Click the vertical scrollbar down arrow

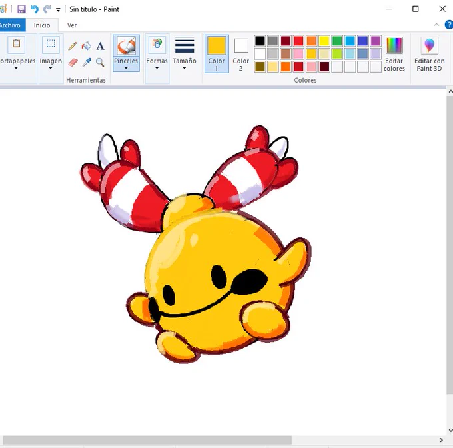(450, 430)
